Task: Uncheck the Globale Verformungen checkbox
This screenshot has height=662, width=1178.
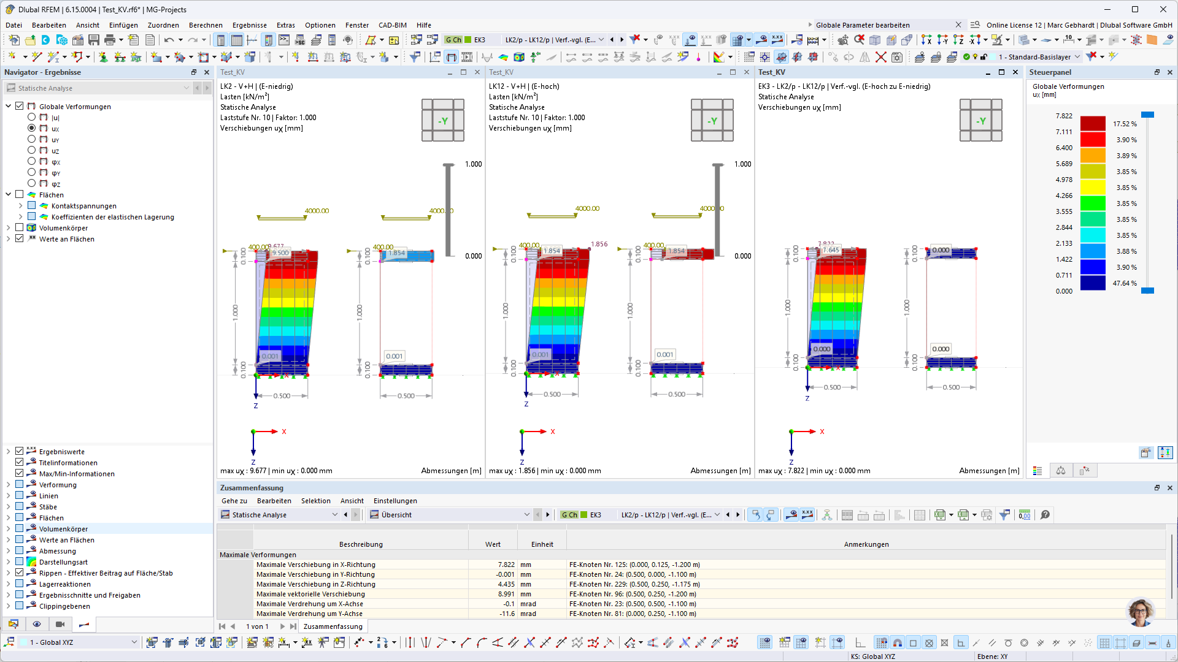Action: [20, 106]
